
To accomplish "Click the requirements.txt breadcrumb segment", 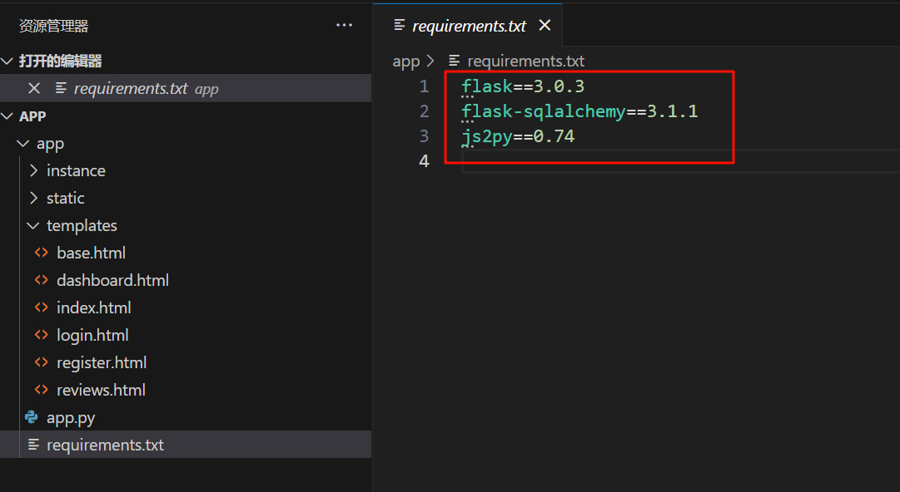I will (525, 61).
